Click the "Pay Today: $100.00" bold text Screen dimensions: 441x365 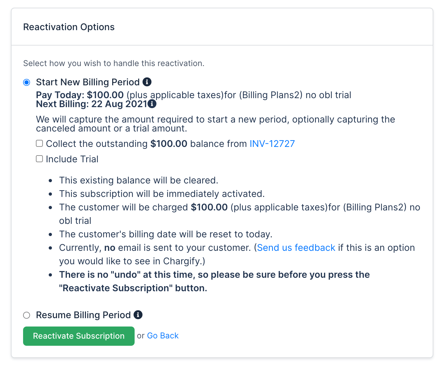pyautogui.click(x=79, y=95)
